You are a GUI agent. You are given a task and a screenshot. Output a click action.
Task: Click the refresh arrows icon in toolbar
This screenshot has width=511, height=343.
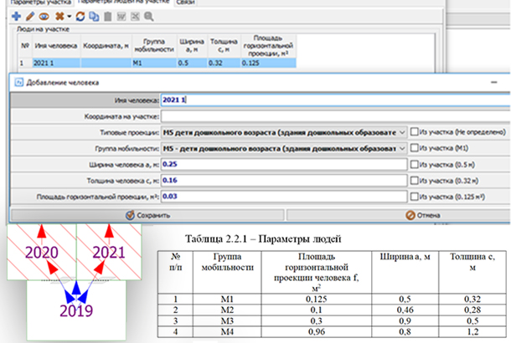79,16
